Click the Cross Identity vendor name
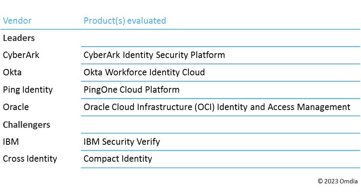 (x=30, y=159)
